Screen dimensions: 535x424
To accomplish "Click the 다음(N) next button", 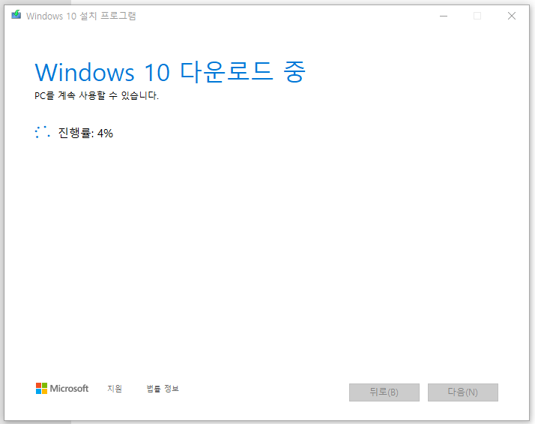I will (463, 392).
